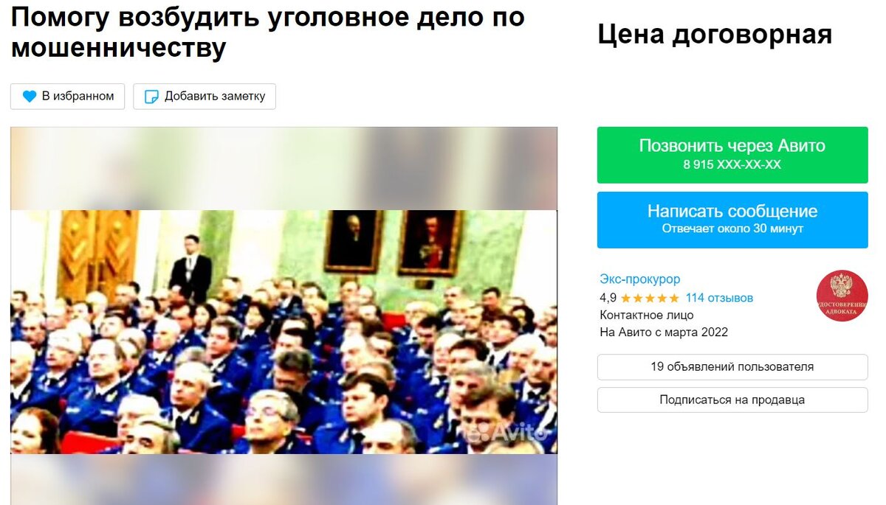Click the 4,9 rating score
Viewport: 886px width, 505px height.
(608, 299)
